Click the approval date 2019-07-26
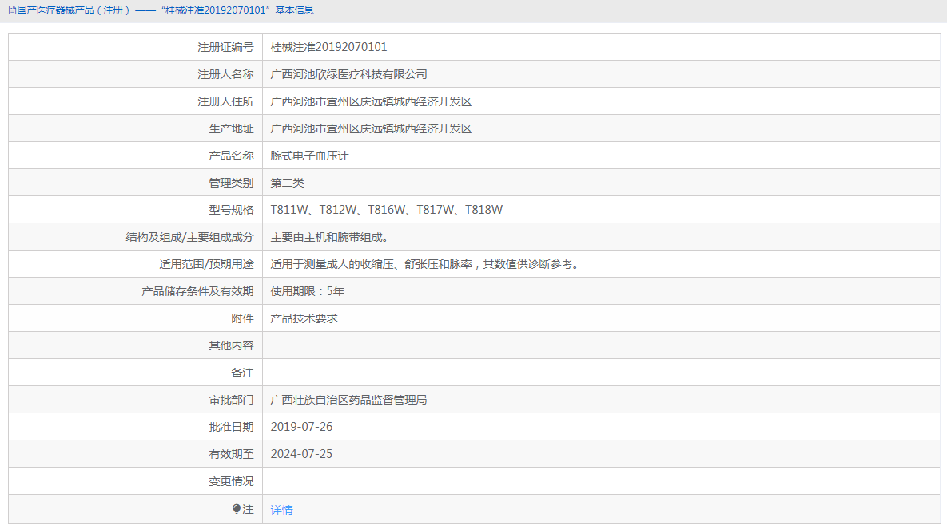 click(x=301, y=427)
